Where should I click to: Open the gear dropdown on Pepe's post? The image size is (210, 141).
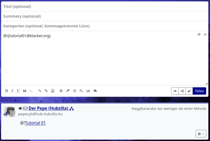tap(201, 134)
